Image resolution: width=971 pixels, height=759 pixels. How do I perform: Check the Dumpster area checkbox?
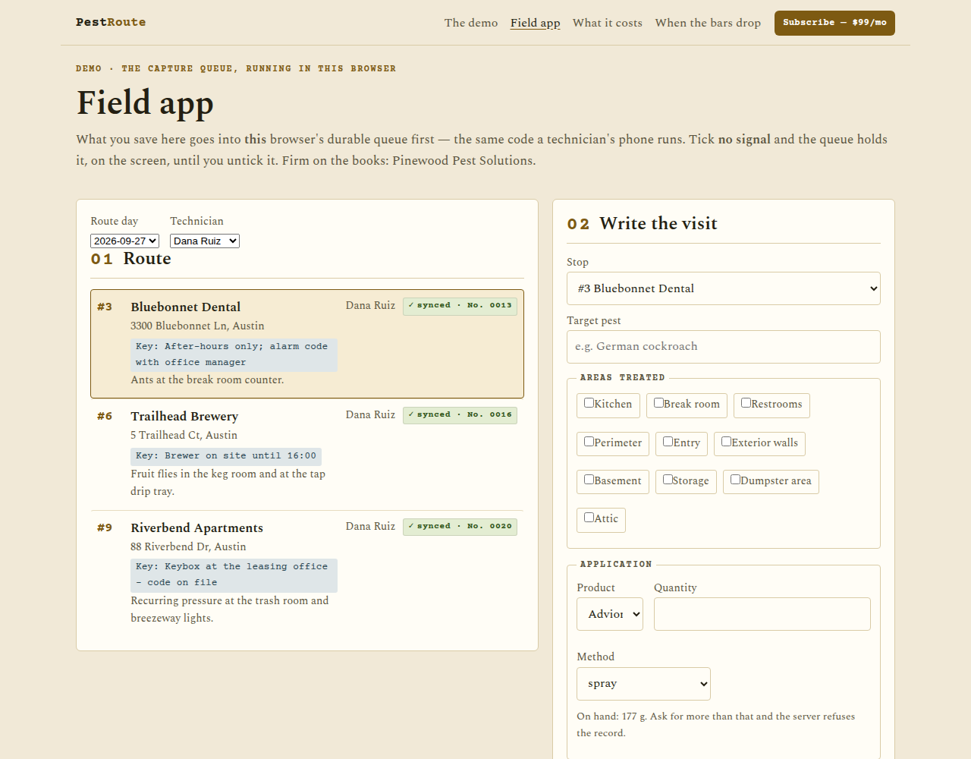pyautogui.click(x=735, y=480)
